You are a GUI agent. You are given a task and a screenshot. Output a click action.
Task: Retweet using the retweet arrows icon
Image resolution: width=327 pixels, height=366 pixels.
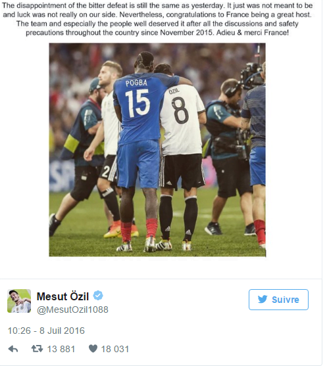[x=37, y=349]
